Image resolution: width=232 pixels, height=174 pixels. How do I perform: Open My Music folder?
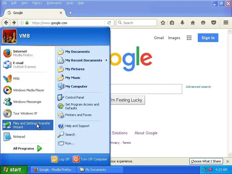pos(83,78)
